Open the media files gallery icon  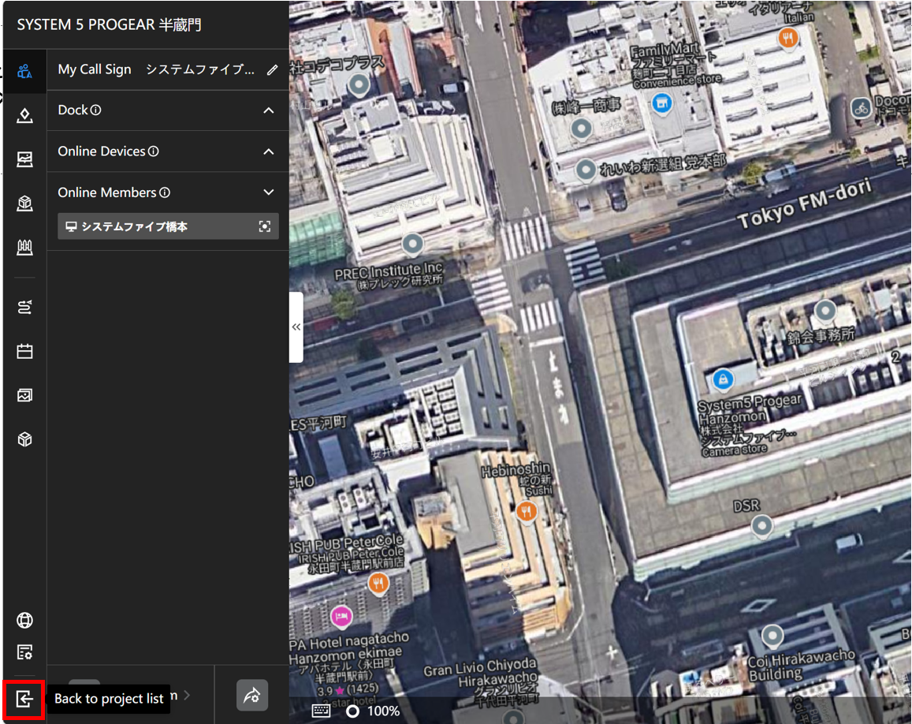[24, 395]
